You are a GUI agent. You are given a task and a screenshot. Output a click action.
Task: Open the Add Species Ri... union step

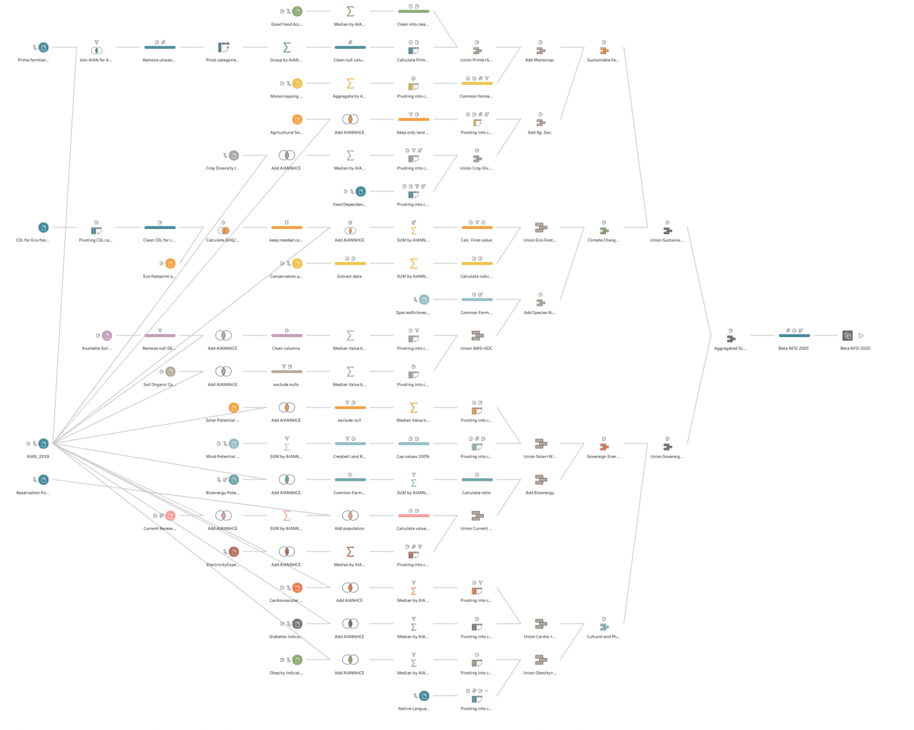click(x=540, y=303)
